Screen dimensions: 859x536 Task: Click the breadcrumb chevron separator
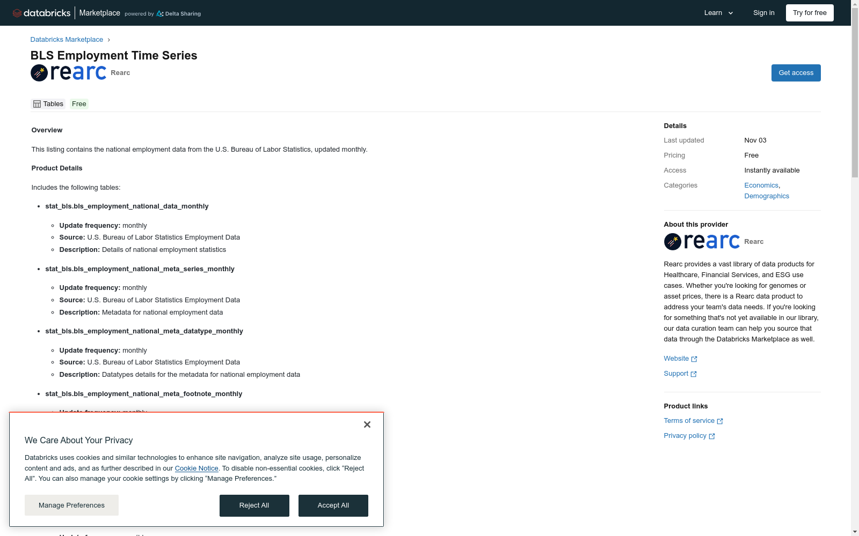click(x=108, y=40)
